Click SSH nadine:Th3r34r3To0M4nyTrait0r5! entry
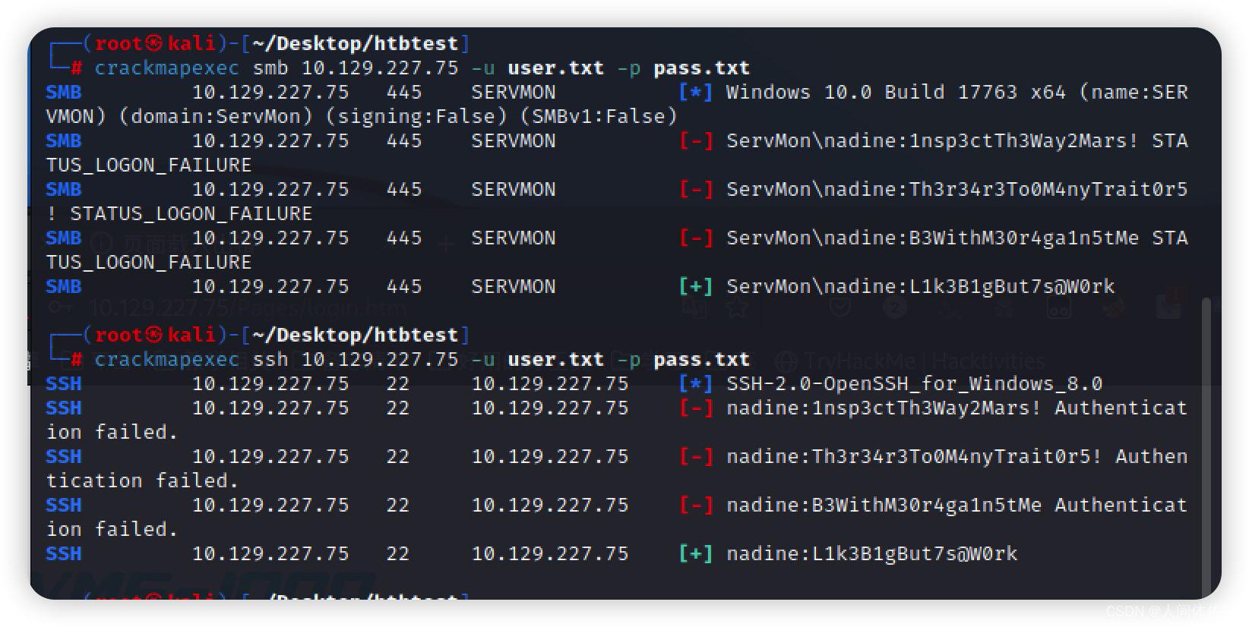1249x627 pixels. click(914, 457)
